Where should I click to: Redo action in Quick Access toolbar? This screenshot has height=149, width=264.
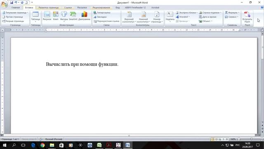[22, 2]
